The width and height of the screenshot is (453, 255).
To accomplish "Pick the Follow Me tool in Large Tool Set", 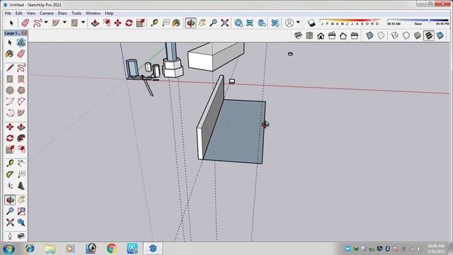I will tap(21, 138).
